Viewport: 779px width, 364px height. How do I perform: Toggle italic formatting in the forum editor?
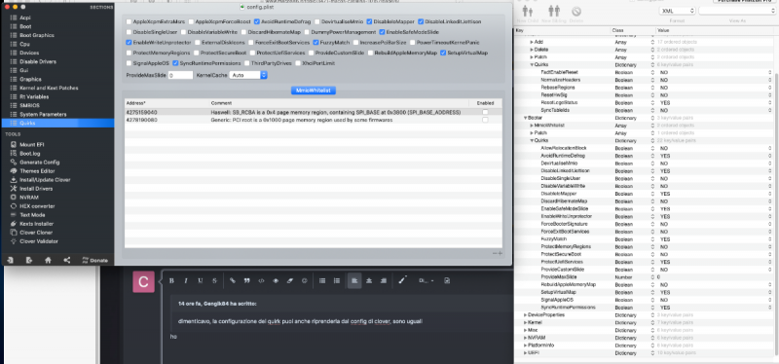[186, 280]
